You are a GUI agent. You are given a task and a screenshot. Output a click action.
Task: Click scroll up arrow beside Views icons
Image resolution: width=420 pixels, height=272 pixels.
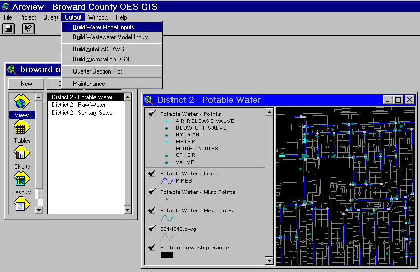click(39, 97)
